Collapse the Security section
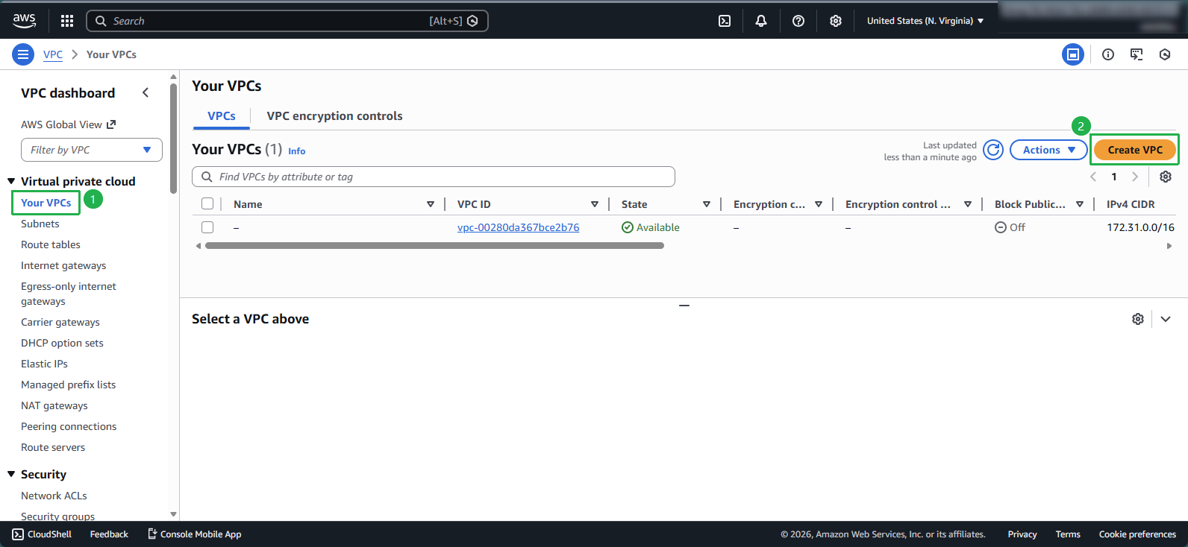The height and width of the screenshot is (547, 1188). coord(11,474)
